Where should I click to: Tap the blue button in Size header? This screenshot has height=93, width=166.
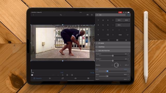tap(128, 15)
